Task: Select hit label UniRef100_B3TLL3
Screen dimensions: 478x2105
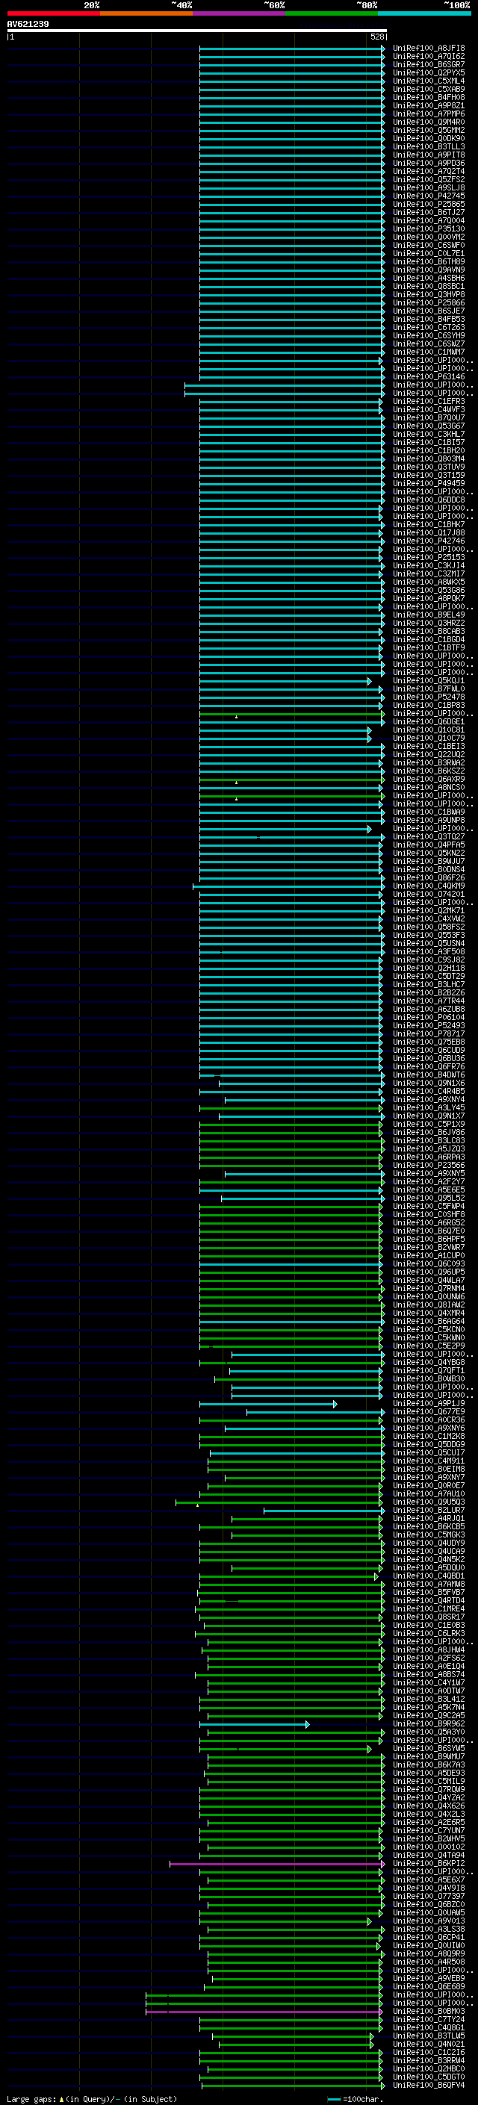Action: click(x=429, y=147)
